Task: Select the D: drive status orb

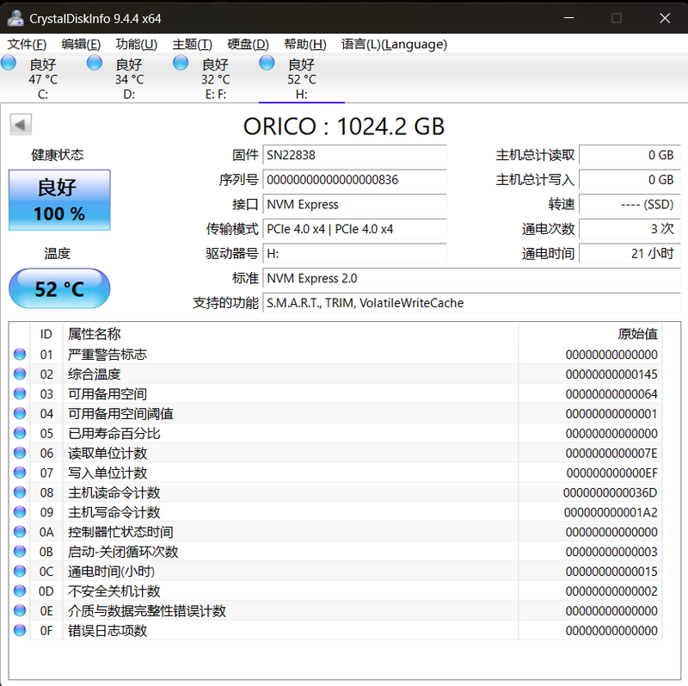Action: click(95, 63)
